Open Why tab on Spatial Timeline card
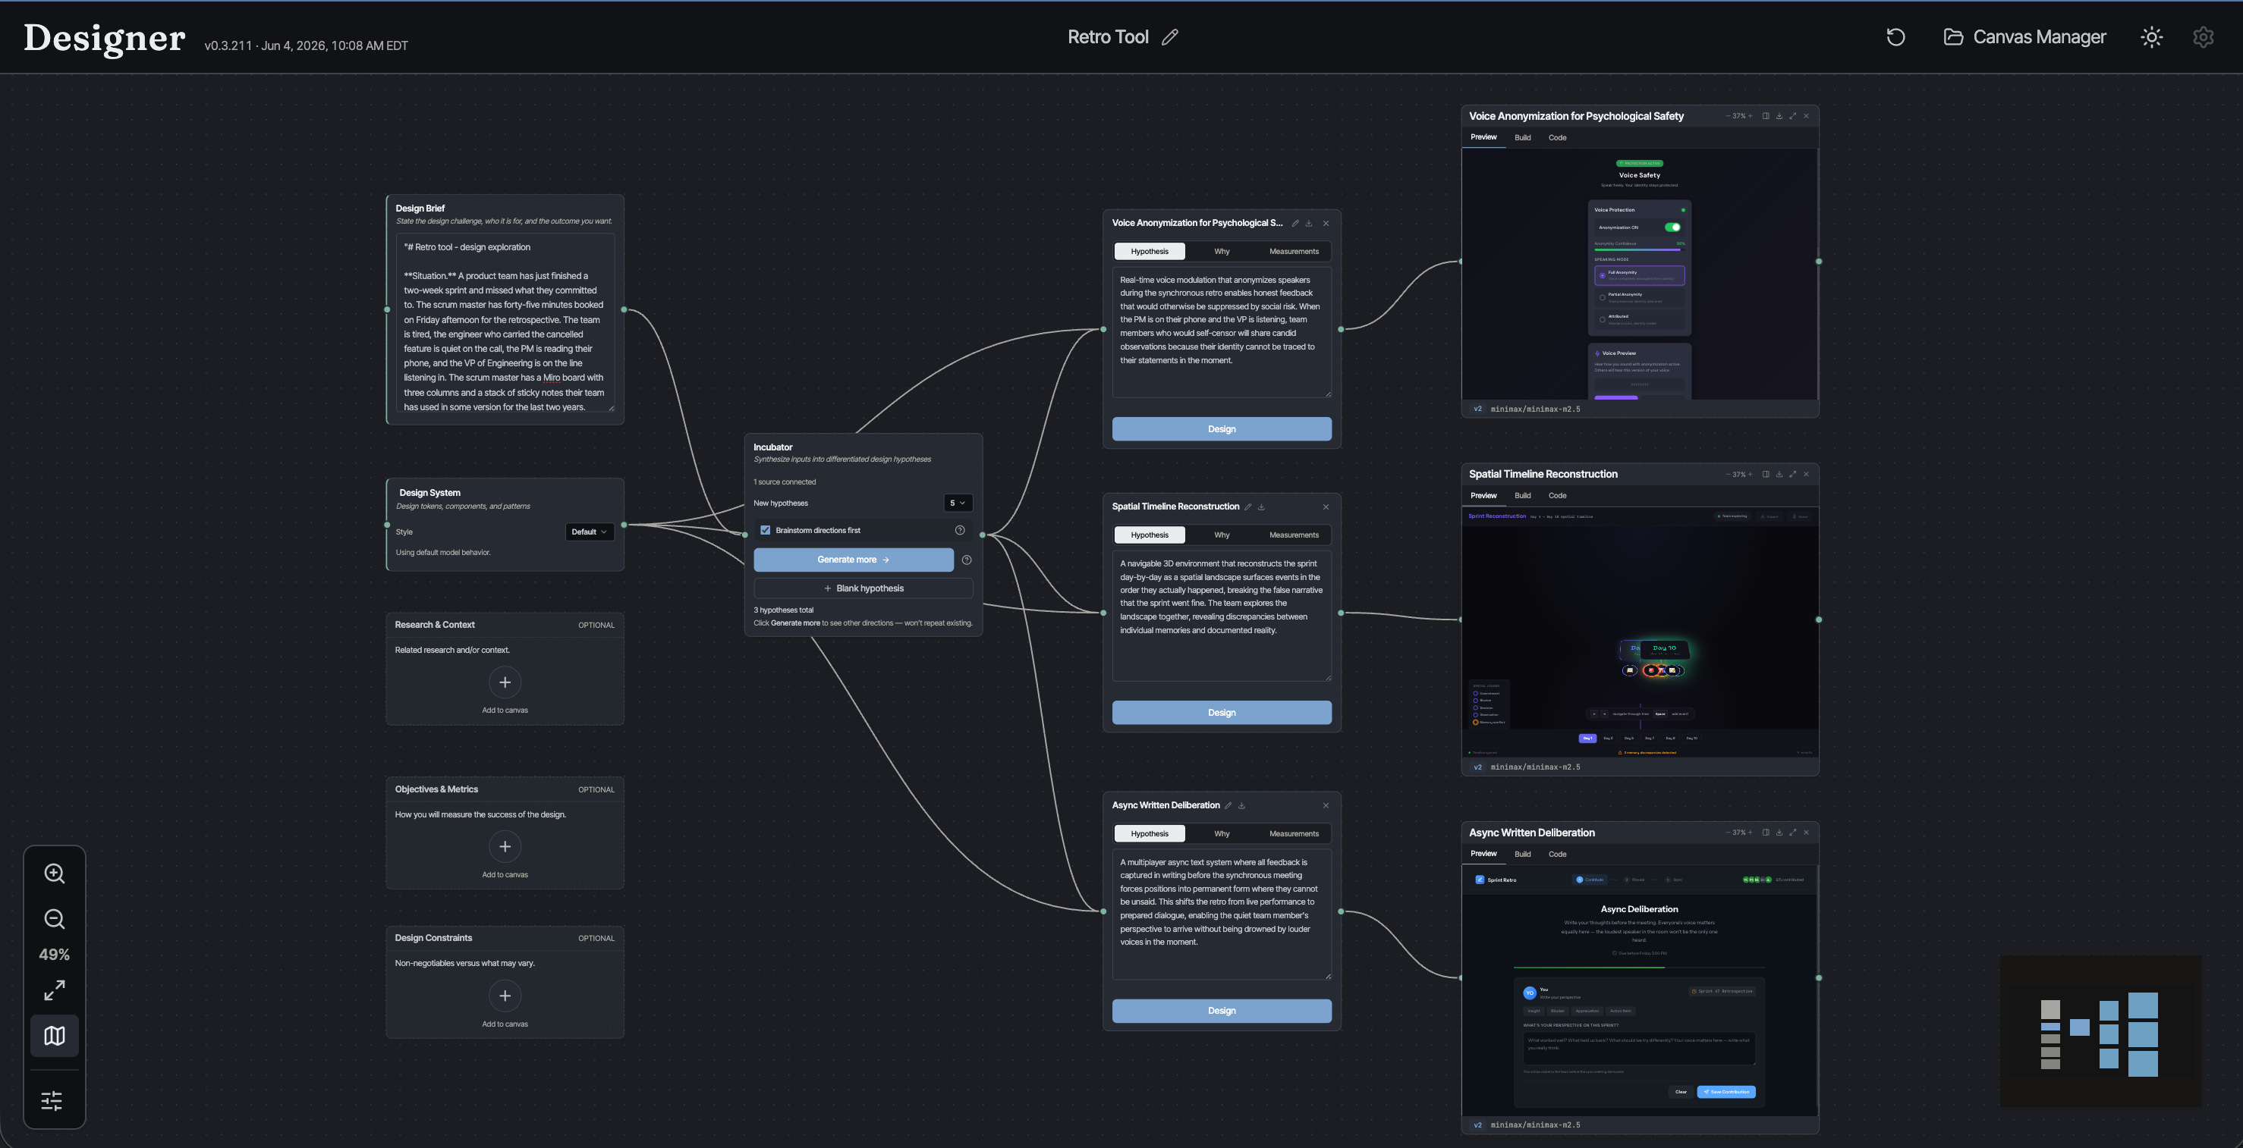Screen dimensions: 2243x1148 pos(1222,535)
